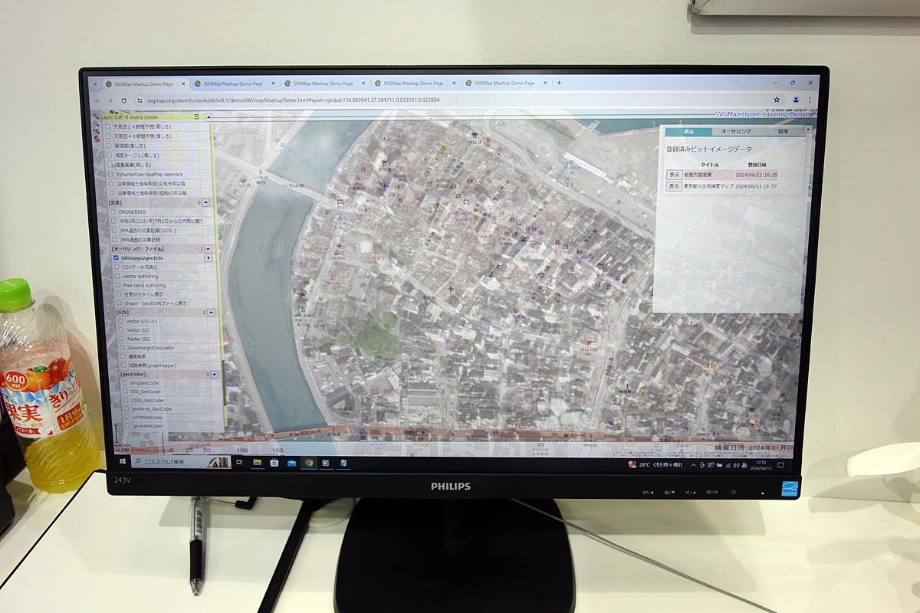Enable the vector authoring layer checkbox
The width and height of the screenshot is (920, 613).
pos(117,276)
